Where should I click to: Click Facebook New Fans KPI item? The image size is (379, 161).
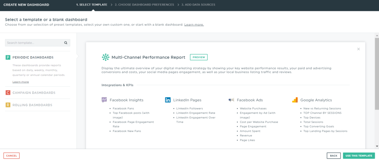pyautogui.click(x=127, y=131)
